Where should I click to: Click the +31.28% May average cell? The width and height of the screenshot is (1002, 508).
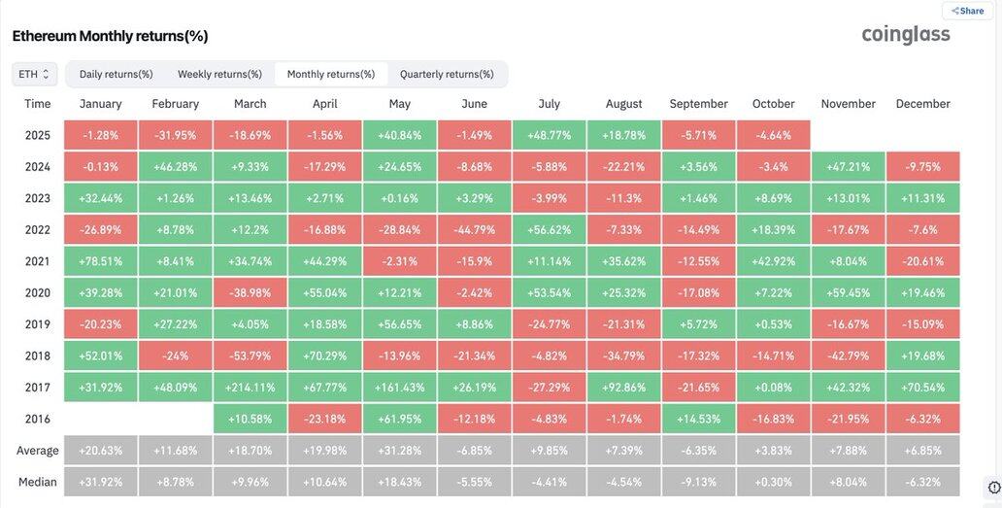click(x=399, y=451)
